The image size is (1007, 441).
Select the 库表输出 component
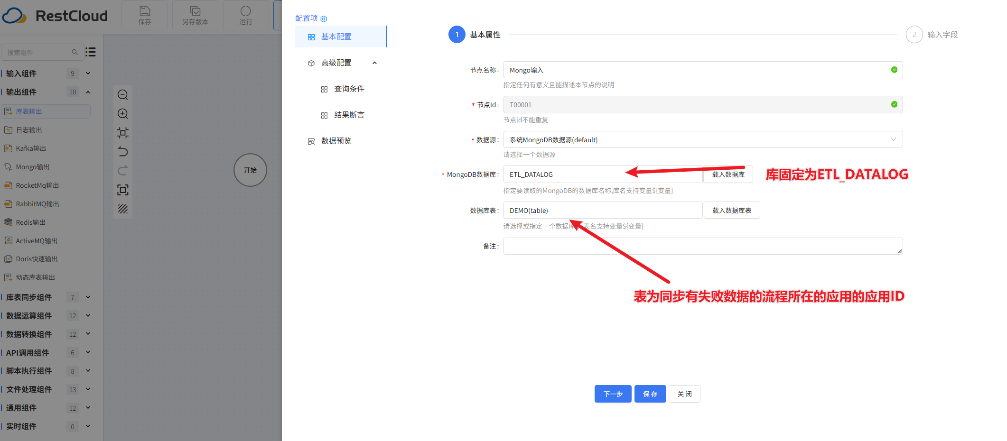pyautogui.click(x=46, y=111)
